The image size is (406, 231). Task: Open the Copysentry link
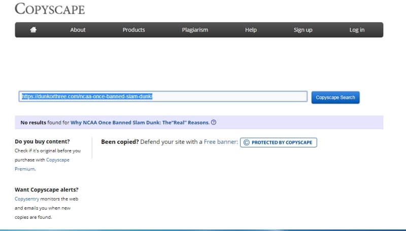point(27,199)
